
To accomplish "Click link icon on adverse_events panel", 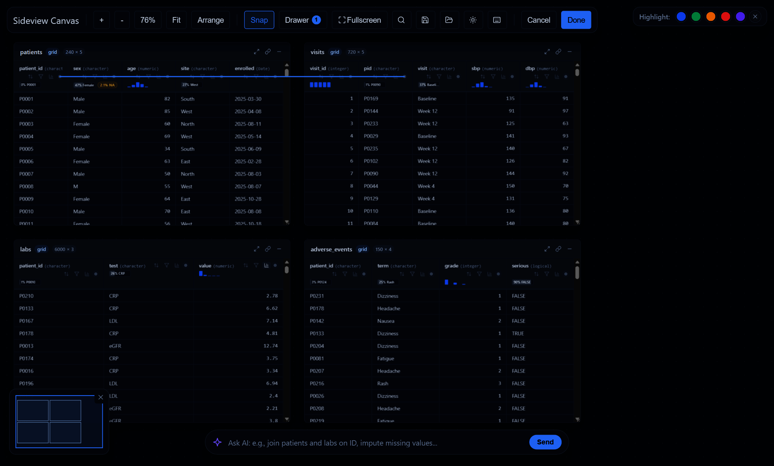I will 558,249.
